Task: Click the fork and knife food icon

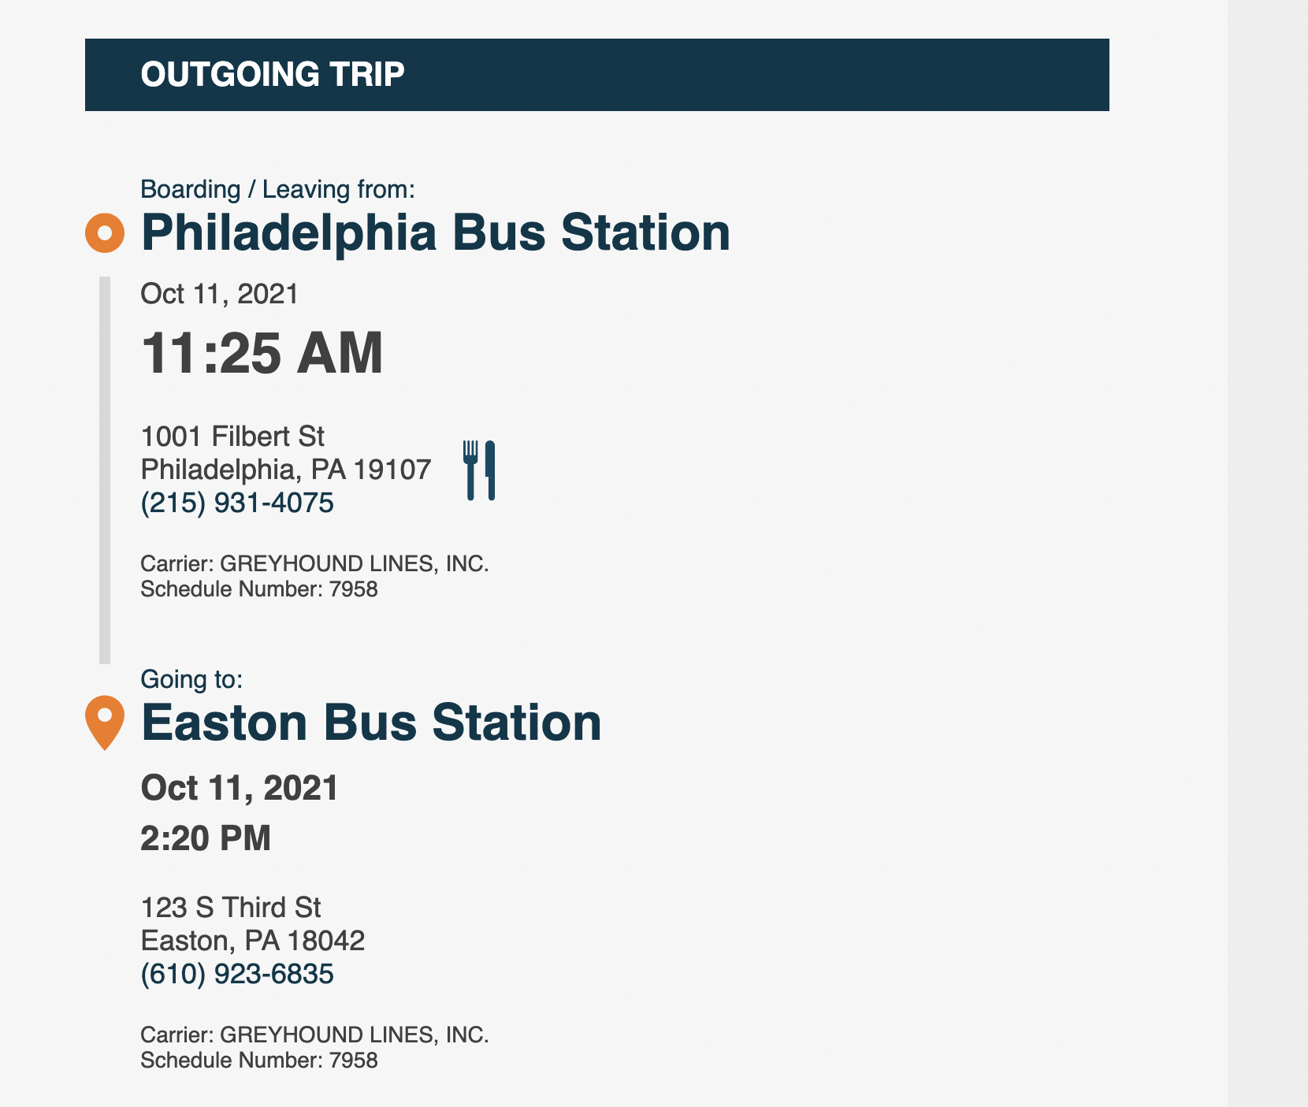Action: tap(479, 470)
